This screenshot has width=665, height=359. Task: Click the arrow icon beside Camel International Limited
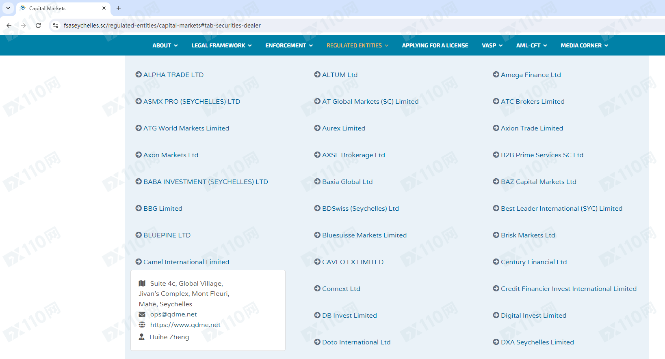coord(139,262)
